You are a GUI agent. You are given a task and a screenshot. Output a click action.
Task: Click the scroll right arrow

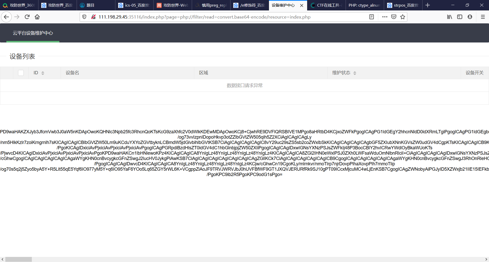coord(486,259)
